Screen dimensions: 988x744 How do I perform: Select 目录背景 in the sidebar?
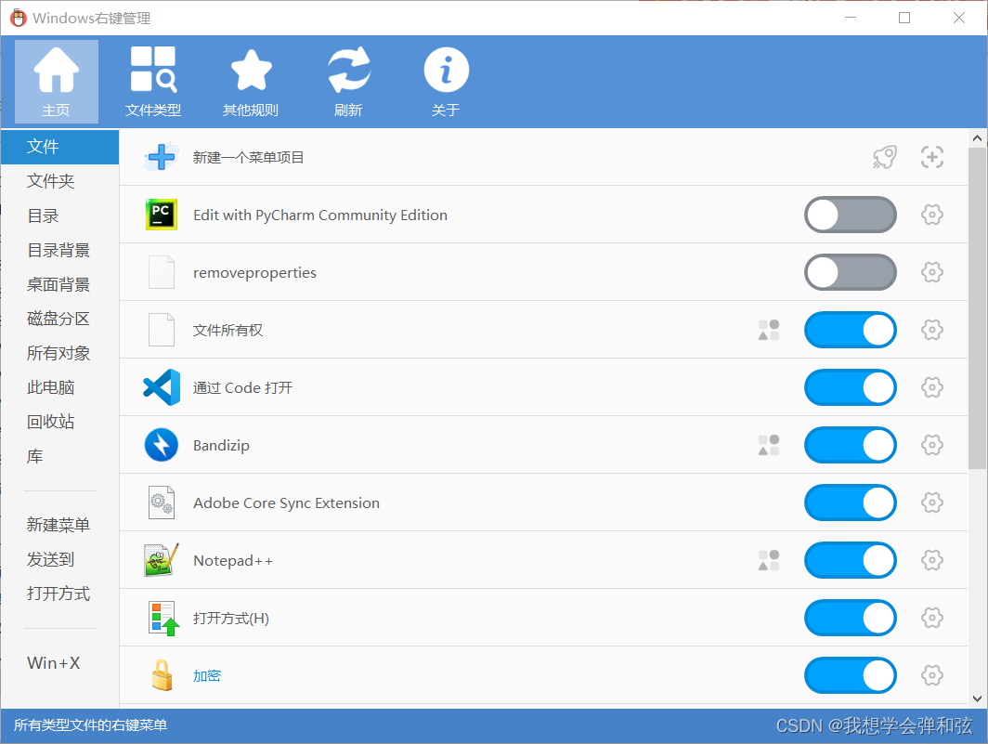point(59,250)
